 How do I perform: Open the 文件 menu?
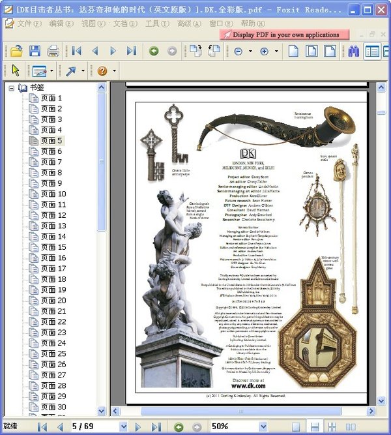click(29, 24)
